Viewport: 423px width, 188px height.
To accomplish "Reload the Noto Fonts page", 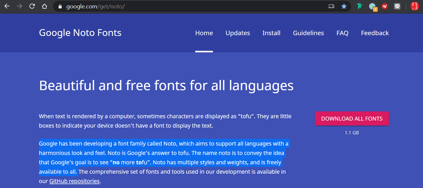I will [32, 6].
